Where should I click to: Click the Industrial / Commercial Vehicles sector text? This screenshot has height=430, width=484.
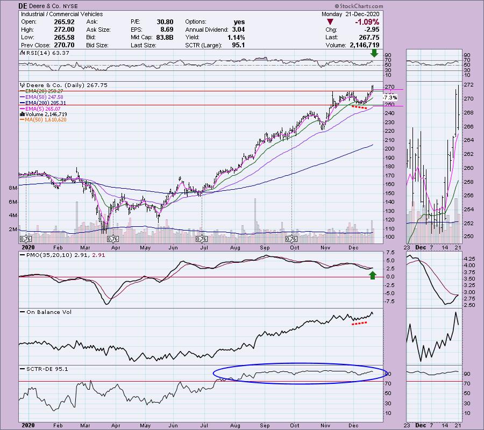point(62,14)
